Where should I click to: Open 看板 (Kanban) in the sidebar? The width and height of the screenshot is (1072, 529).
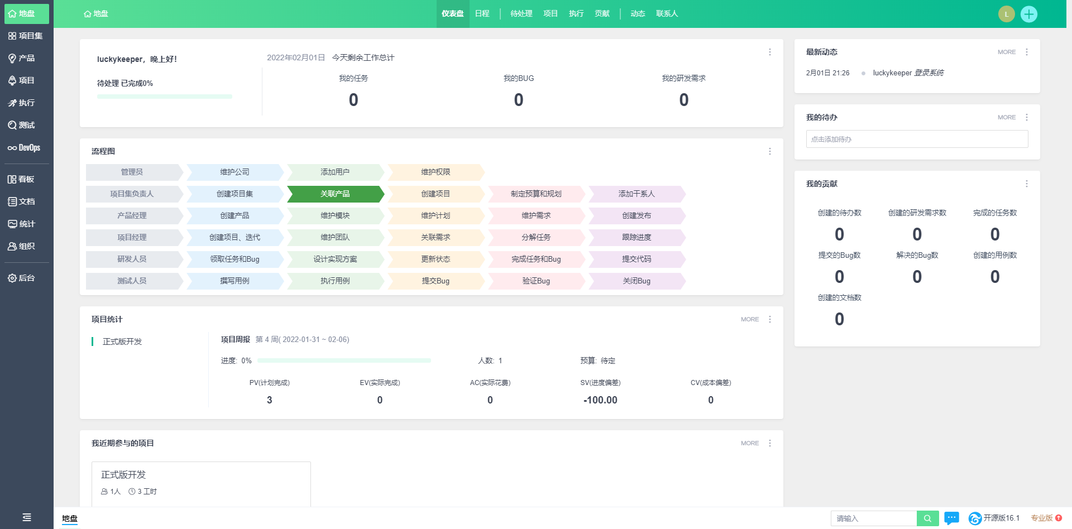coord(21,180)
